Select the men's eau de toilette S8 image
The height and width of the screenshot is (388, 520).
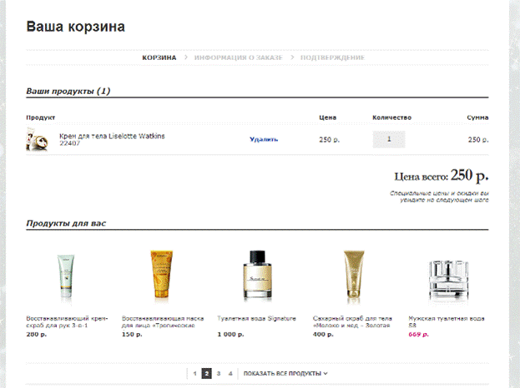pos(448,281)
